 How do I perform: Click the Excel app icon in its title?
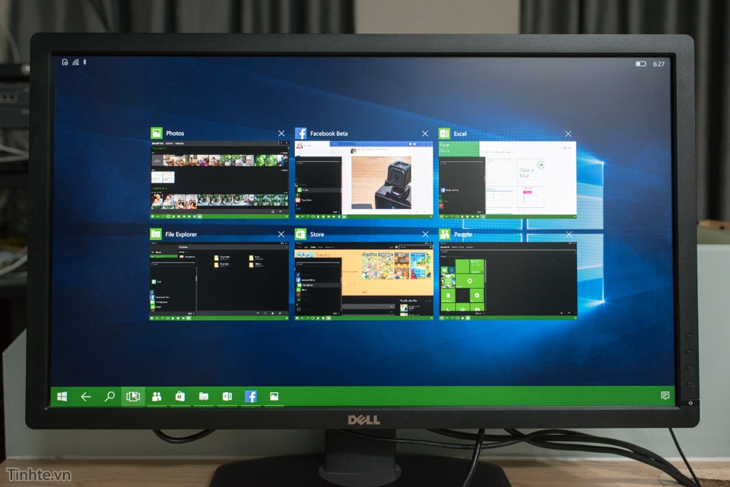[444, 134]
